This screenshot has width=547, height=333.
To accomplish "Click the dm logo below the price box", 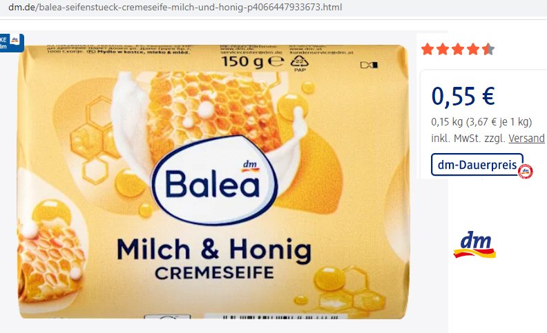I will pos(474,245).
